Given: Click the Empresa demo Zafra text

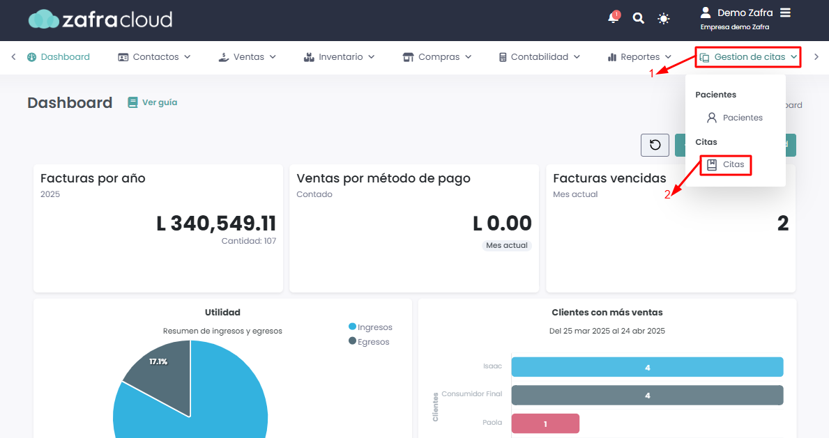Looking at the screenshot, I should point(734,27).
